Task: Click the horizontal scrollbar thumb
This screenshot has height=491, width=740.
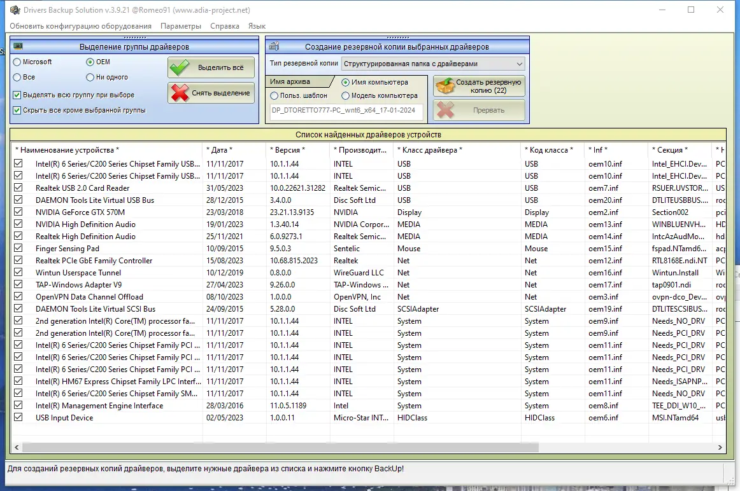Action: click(280, 447)
